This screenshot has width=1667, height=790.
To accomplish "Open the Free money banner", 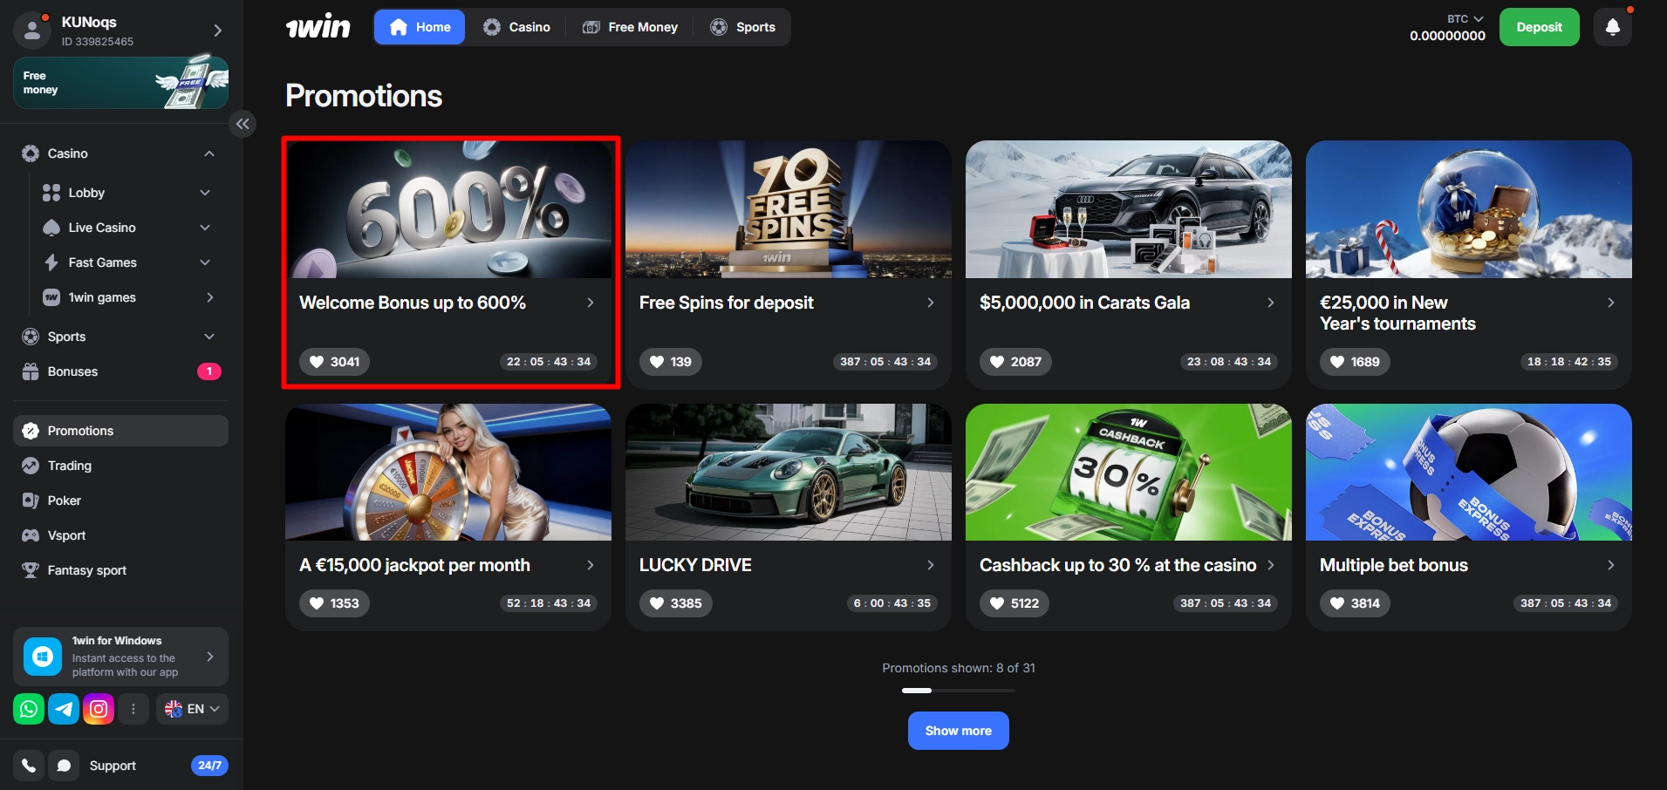I will (120, 83).
